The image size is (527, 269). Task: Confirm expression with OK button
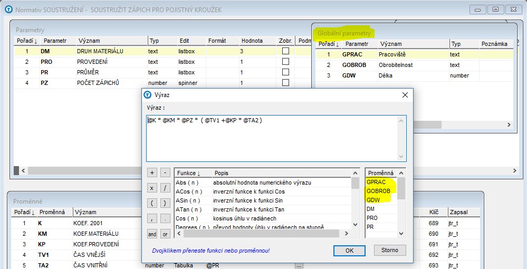pyautogui.click(x=349, y=251)
